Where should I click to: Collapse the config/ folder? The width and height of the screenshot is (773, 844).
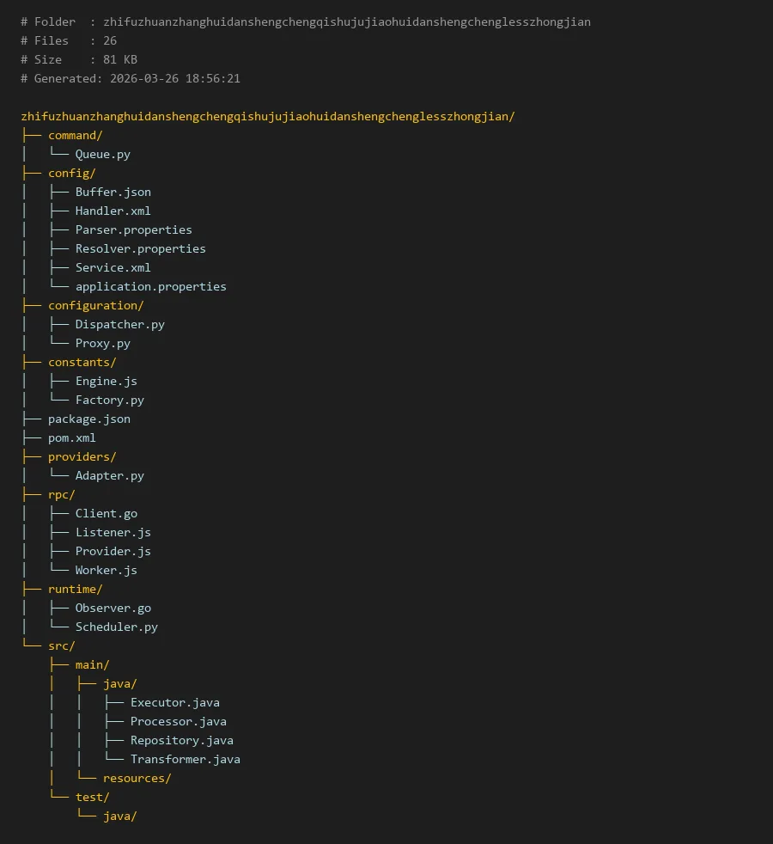point(71,173)
